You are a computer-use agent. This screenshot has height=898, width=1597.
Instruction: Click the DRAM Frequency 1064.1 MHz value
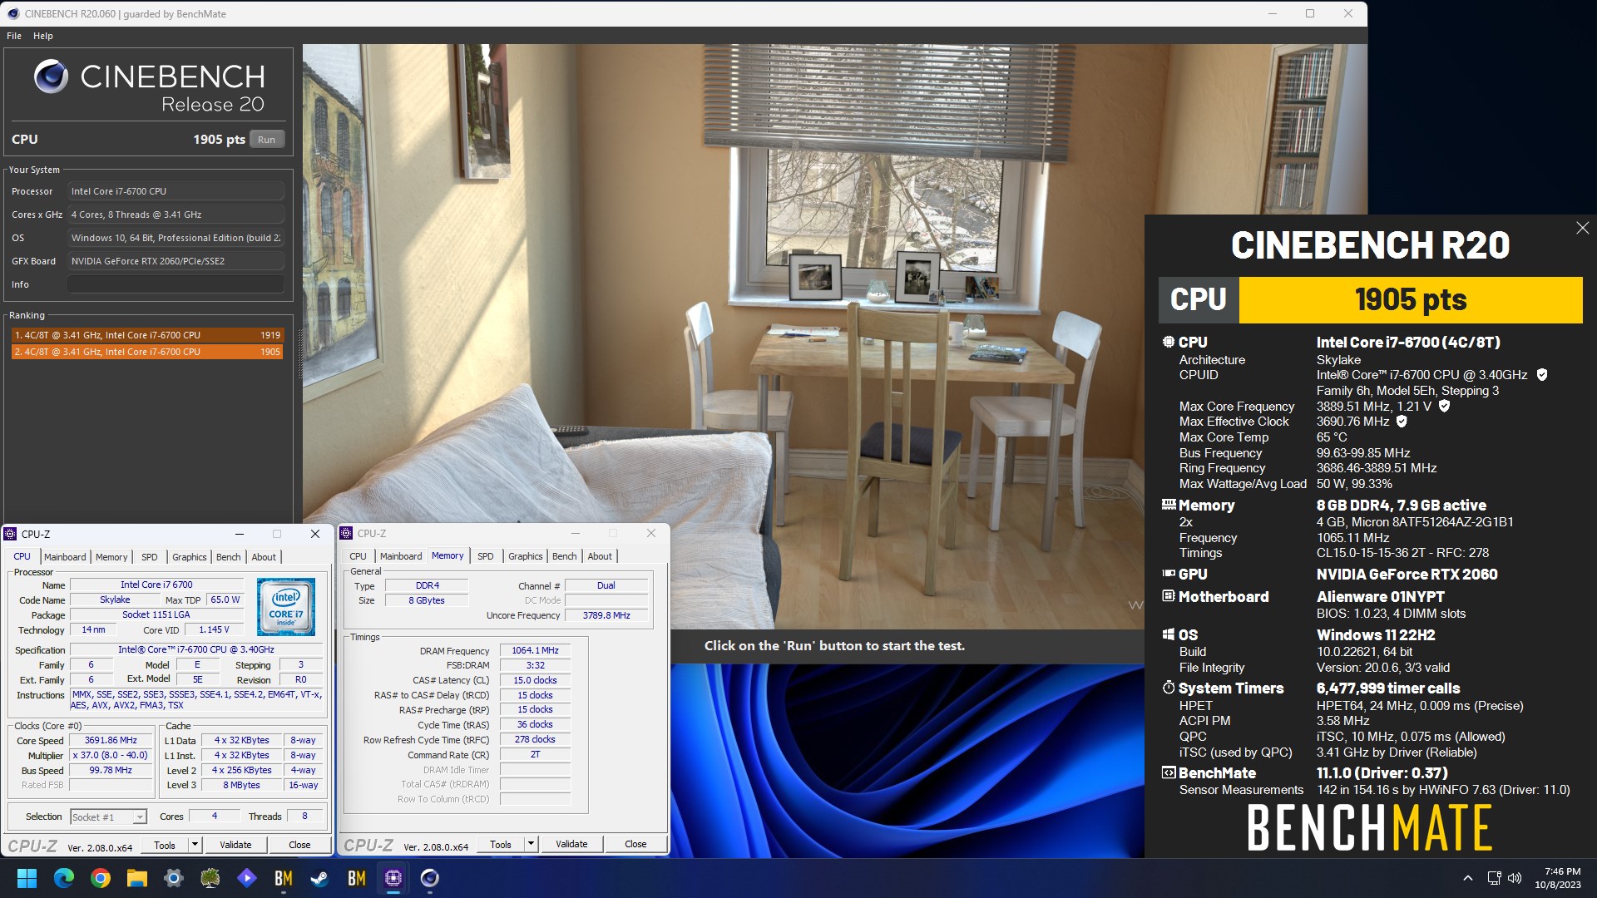[x=535, y=650]
